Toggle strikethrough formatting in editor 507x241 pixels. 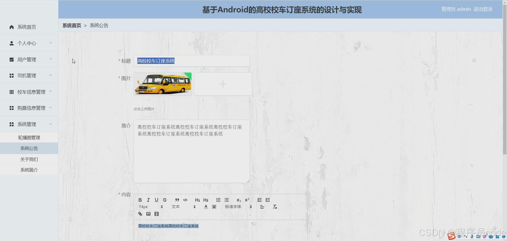click(165, 200)
